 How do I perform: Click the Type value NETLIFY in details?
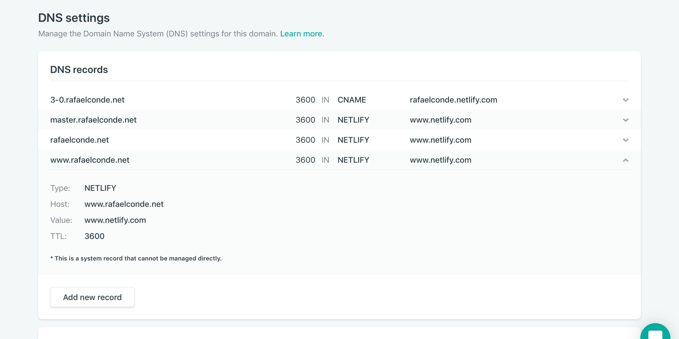point(100,188)
